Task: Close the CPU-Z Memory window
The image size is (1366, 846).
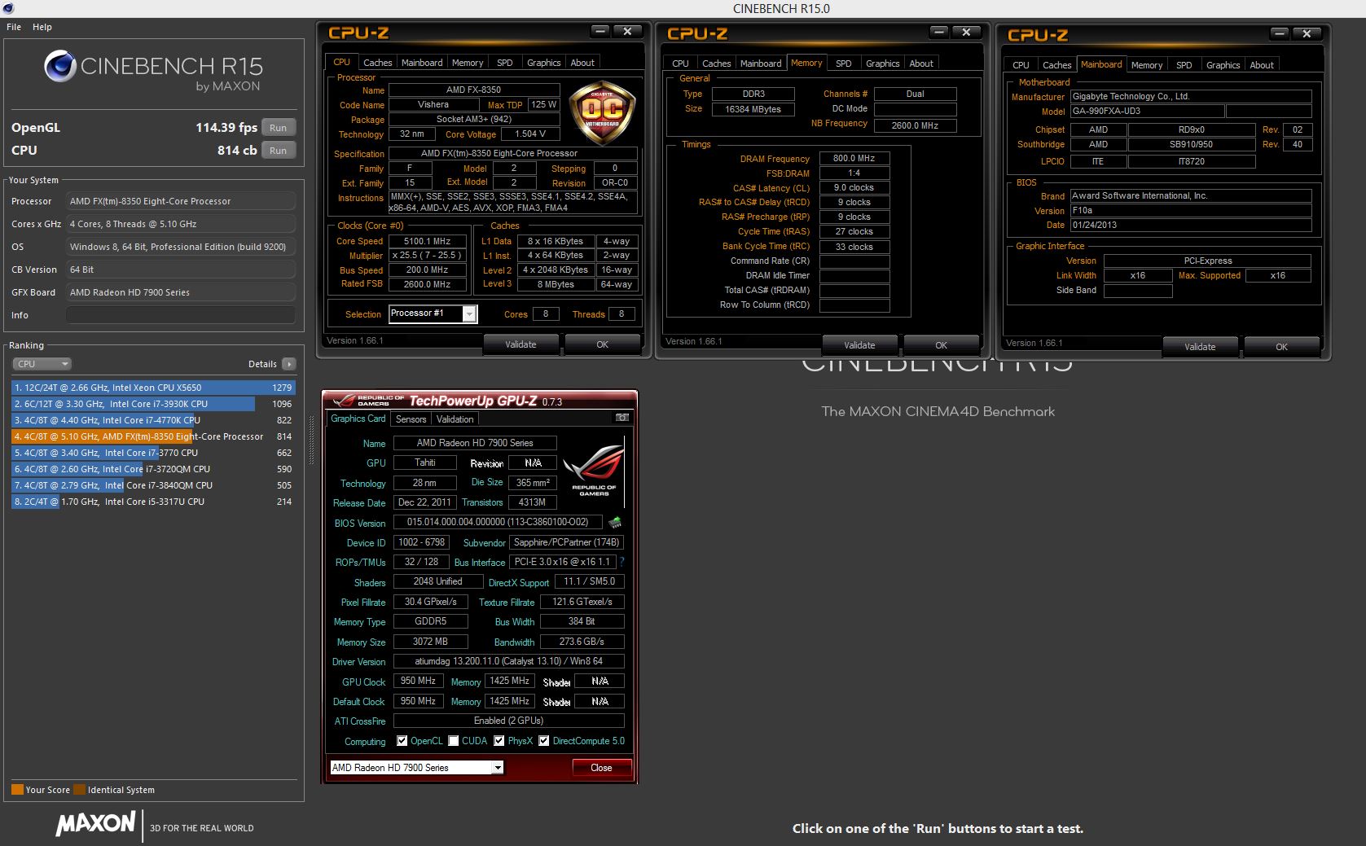Action: [x=966, y=32]
